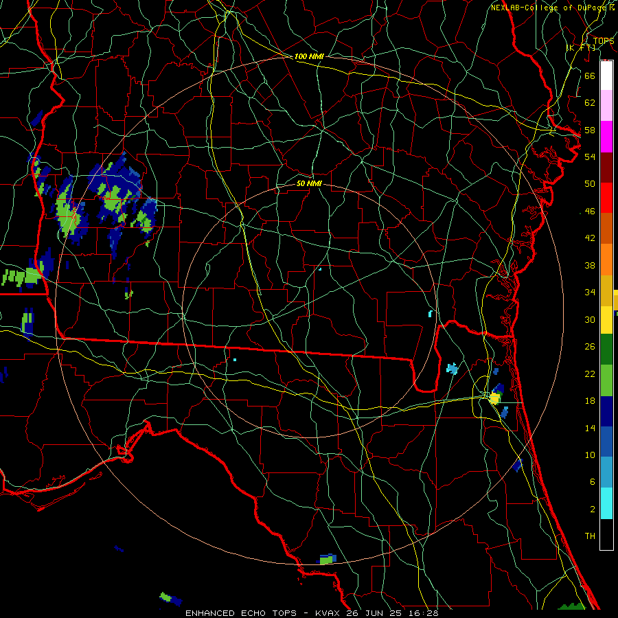618x618 pixels.
Task: Click the "6" value on the legend
Action: pos(592,482)
